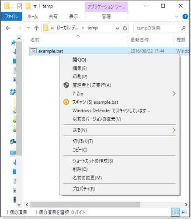Open the 送る(N) submenu

click(x=119, y=130)
